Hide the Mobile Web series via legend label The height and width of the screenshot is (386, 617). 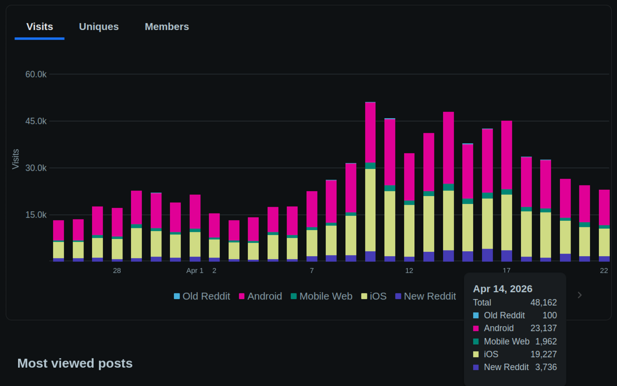(326, 296)
